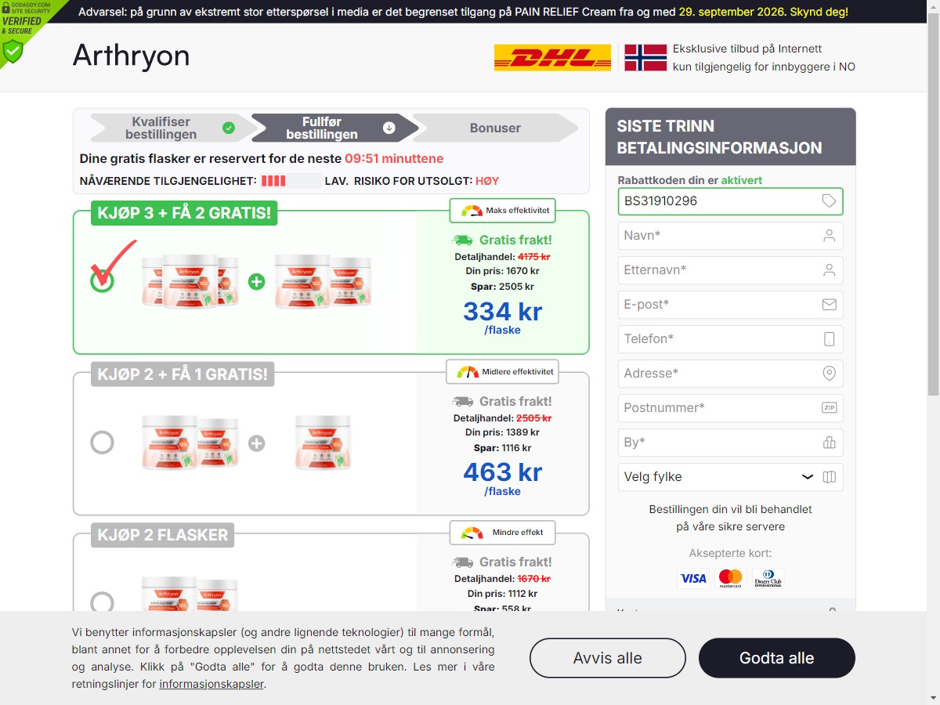Click the Arthryon brand title
This screenshot has height=705, width=940.
point(132,56)
